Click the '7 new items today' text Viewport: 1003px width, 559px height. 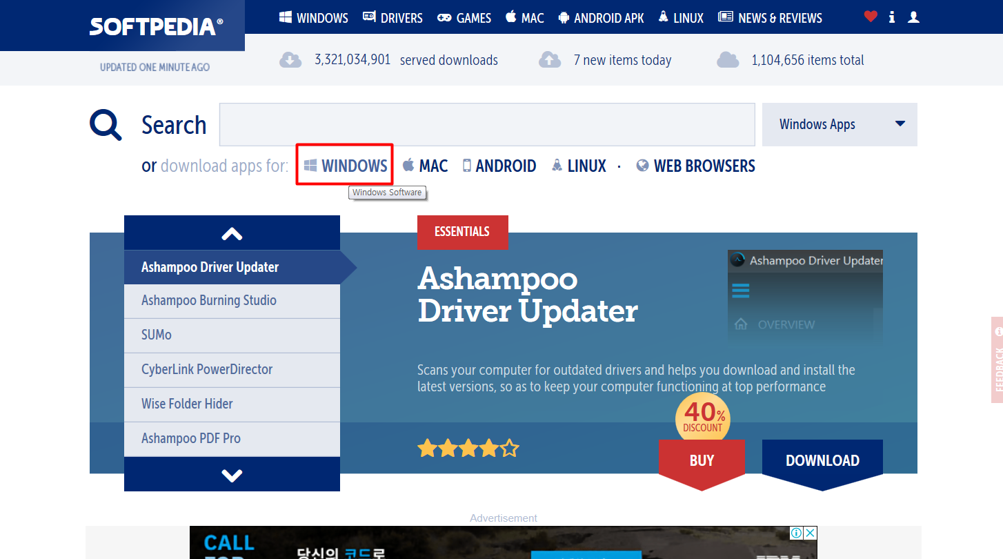(x=622, y=60)
